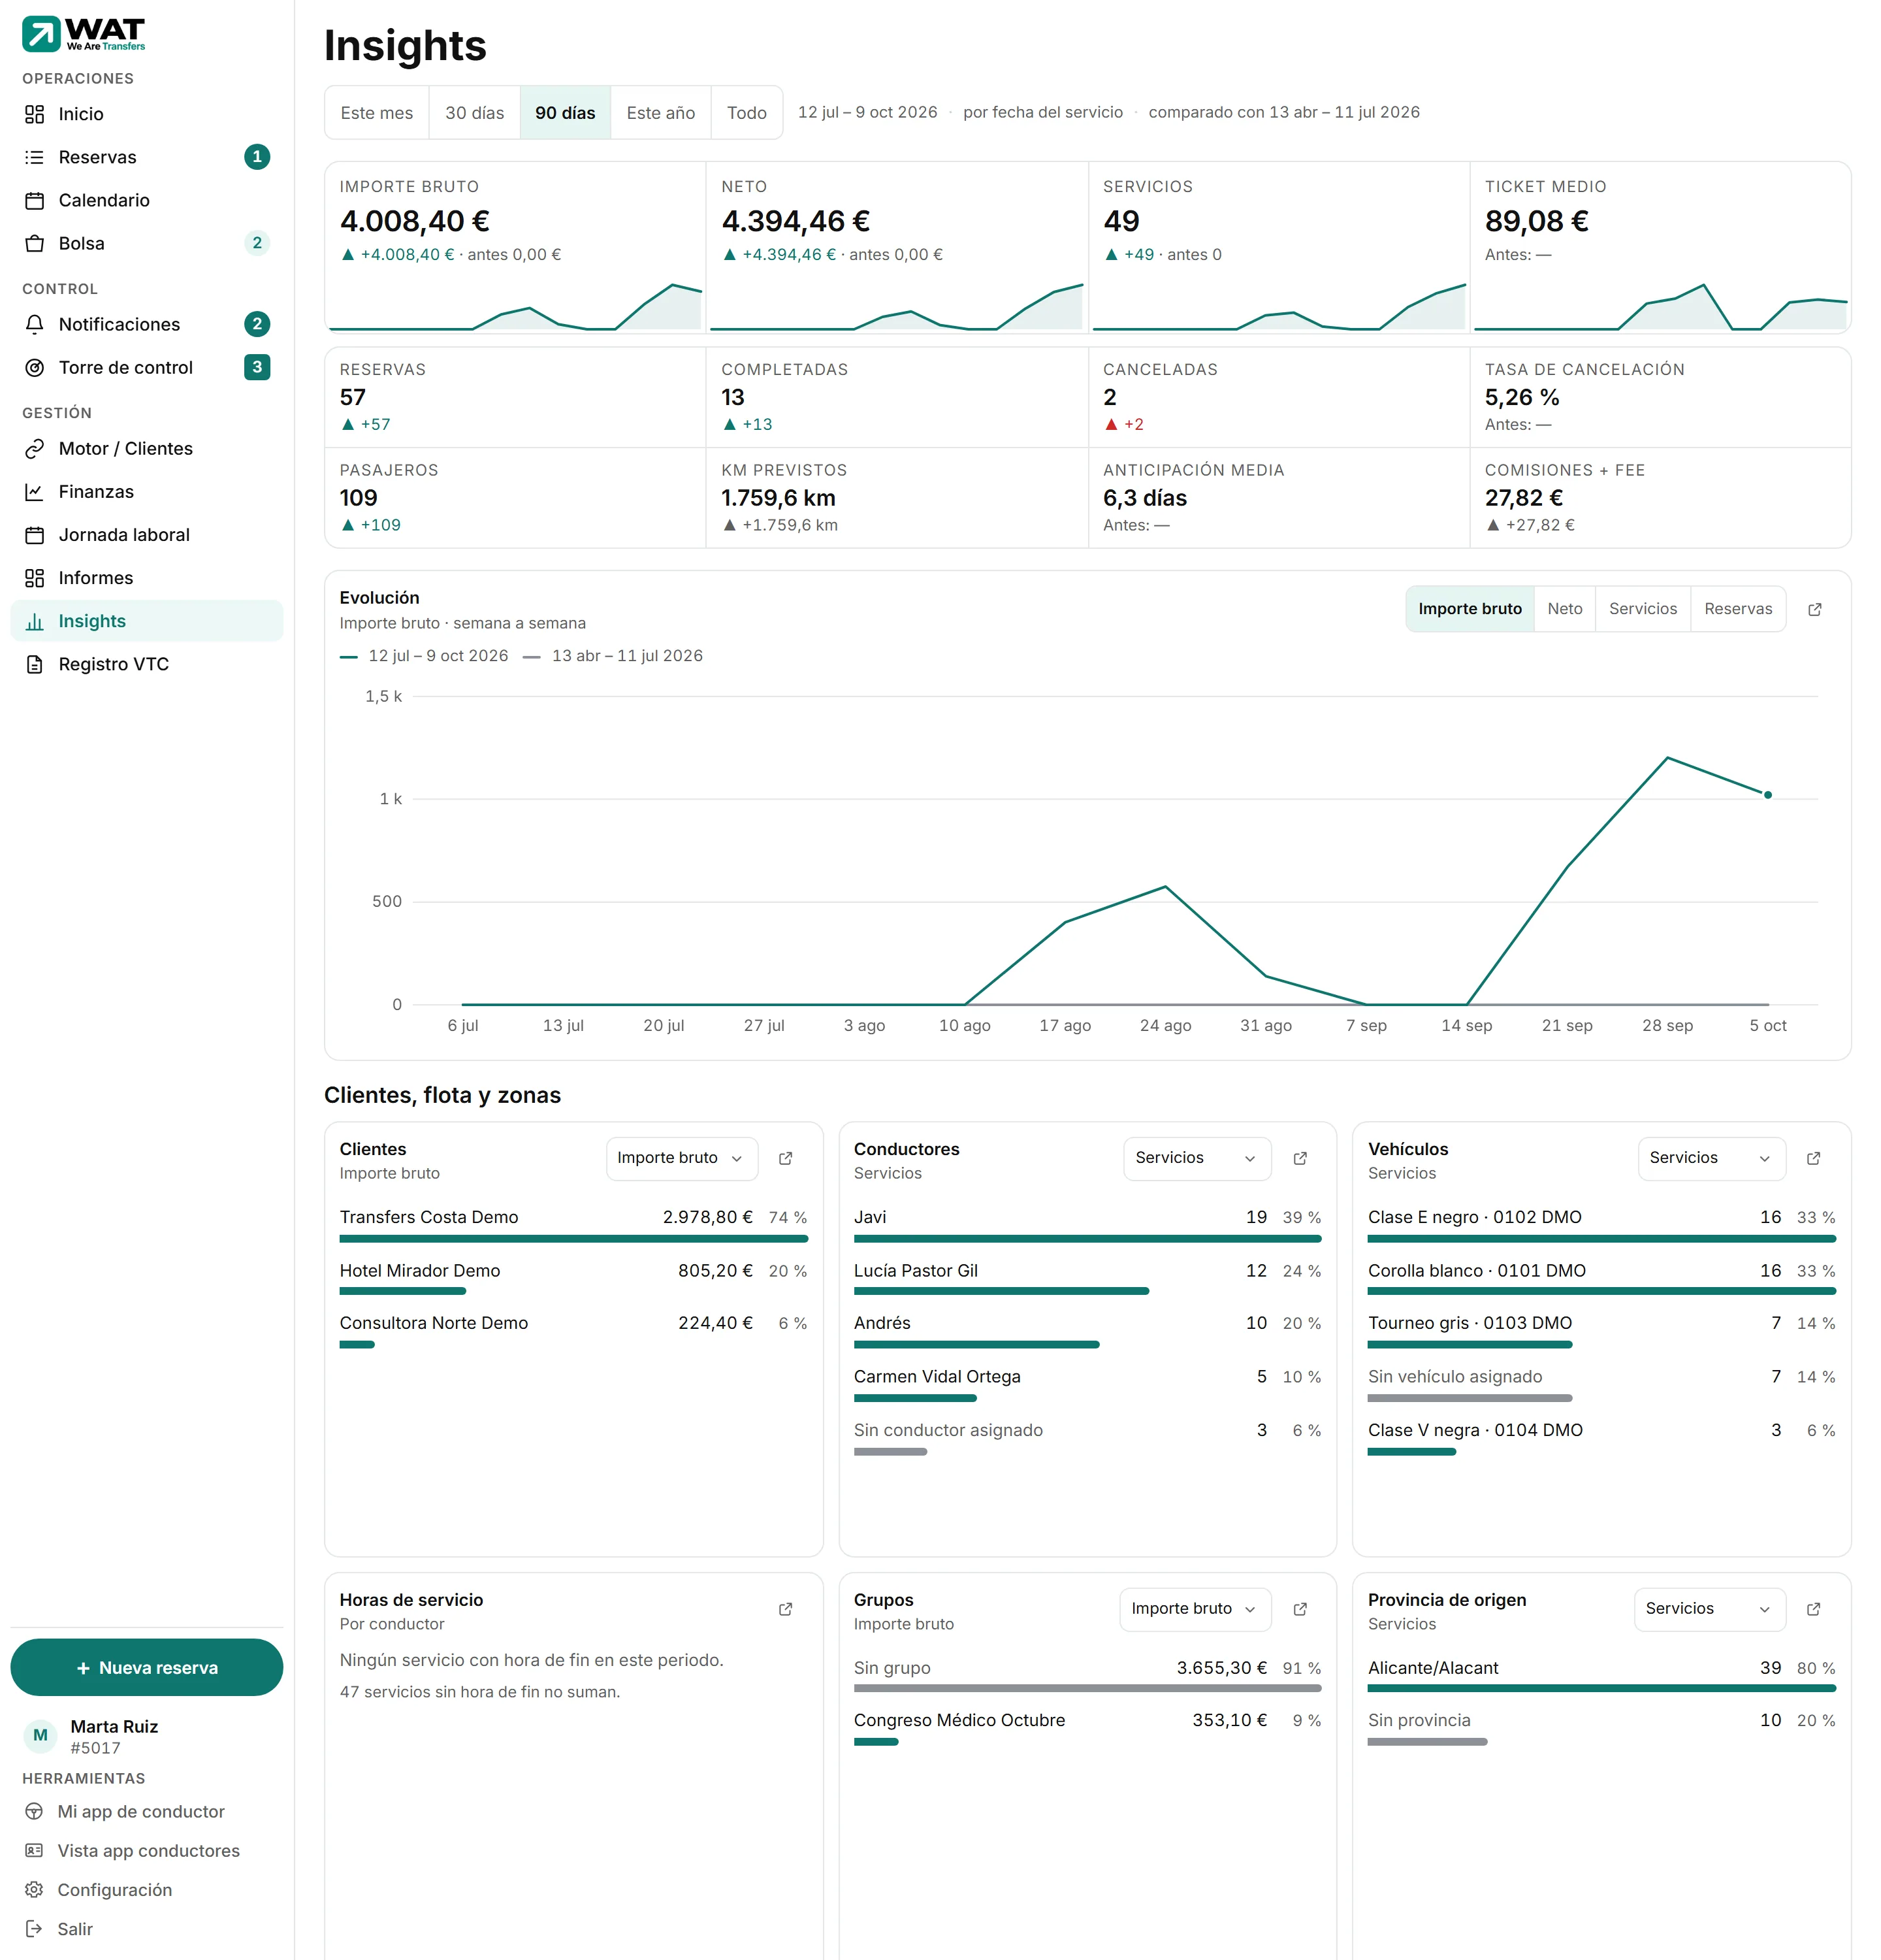Switch Evolución chart to Servicios
Viewport: 1881px width, 1960px height.
1642,609
